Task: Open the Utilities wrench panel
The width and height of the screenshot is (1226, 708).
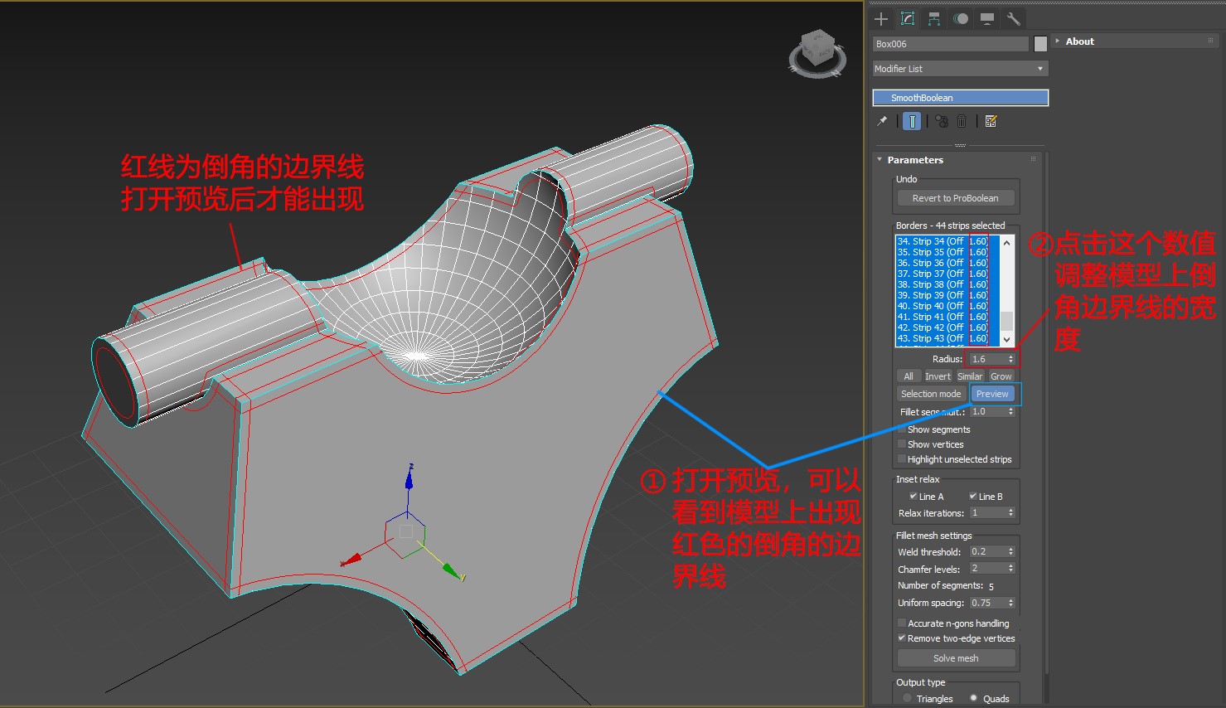Action: 1013,19
